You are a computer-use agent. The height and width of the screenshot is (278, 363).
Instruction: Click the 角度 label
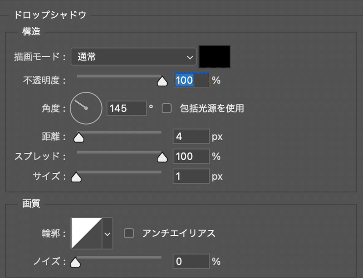click(x=54, y=108)
